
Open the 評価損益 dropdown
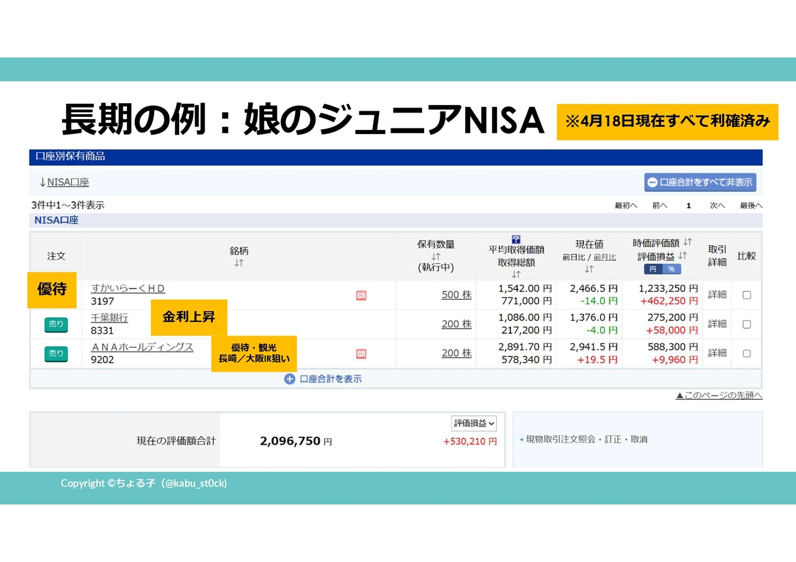click(x=474, y=424)
